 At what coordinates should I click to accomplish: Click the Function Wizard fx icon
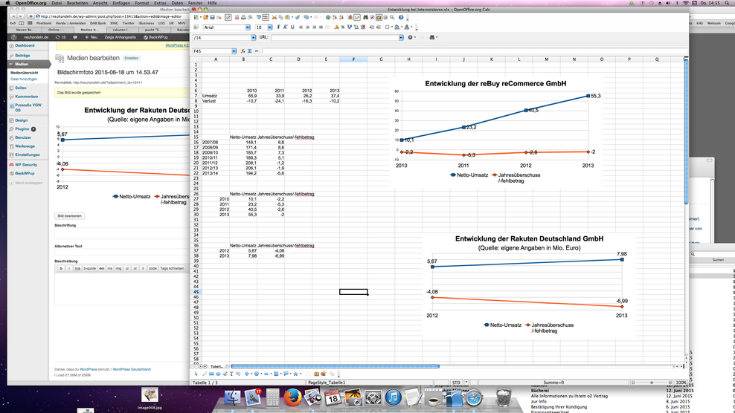(243, 51)
